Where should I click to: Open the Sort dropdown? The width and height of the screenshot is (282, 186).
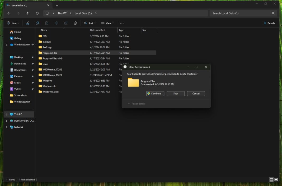90,23
